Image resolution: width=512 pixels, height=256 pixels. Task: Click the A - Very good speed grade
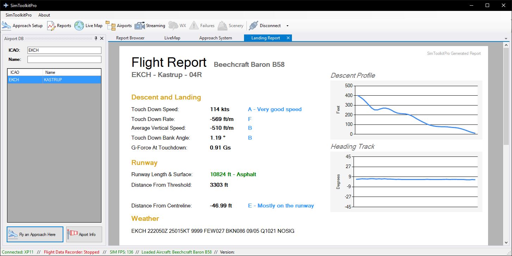275,109
